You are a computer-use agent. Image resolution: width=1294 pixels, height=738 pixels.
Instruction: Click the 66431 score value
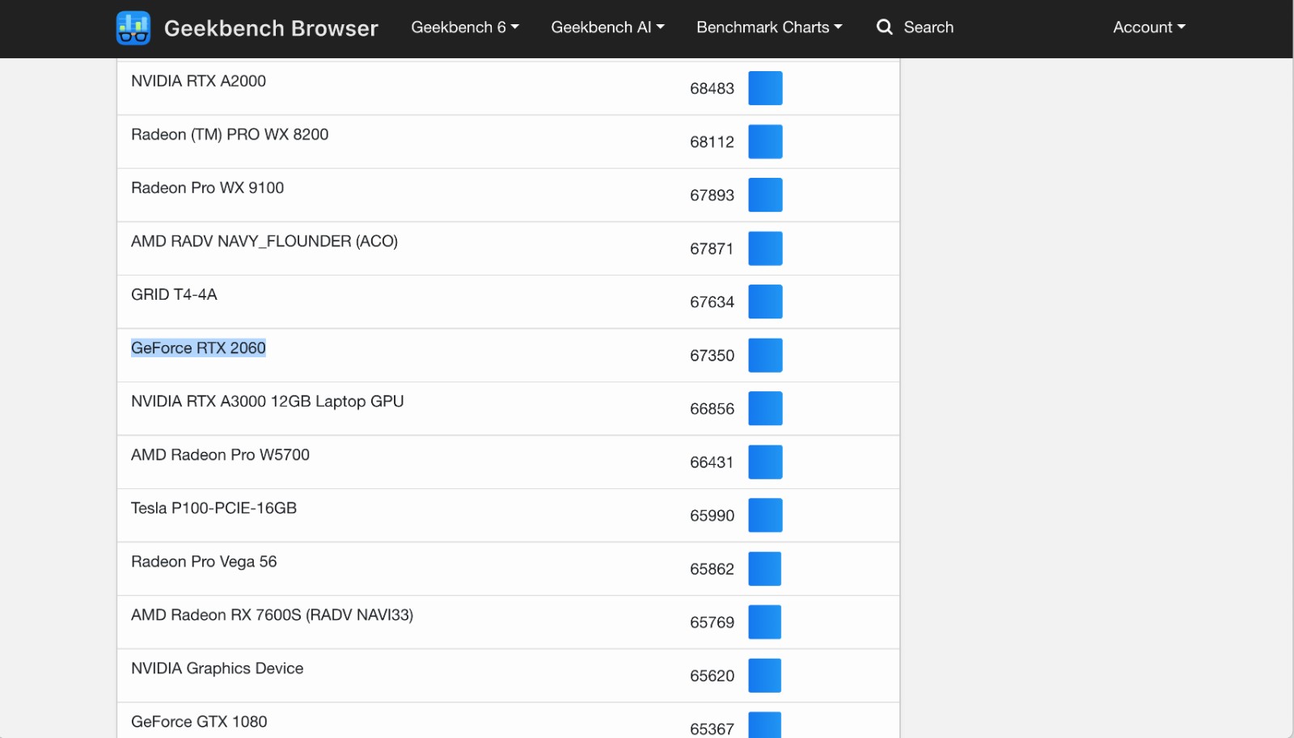coord(712,462)
